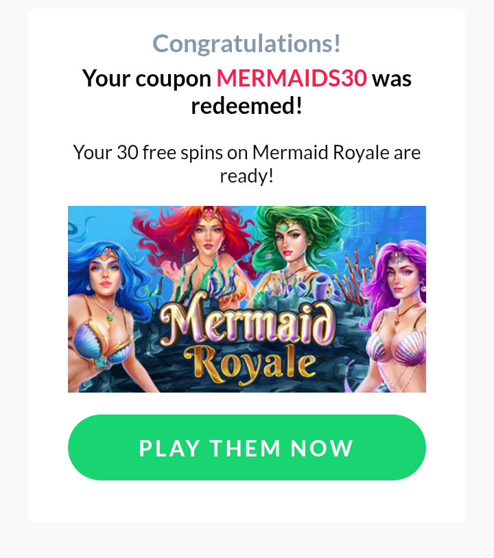Image resolution: width=494 pixels, height=558 pixels.
Task: Click the green PLAY THEM NOW button
Action: pyautogui.click(x=247, y=447)
